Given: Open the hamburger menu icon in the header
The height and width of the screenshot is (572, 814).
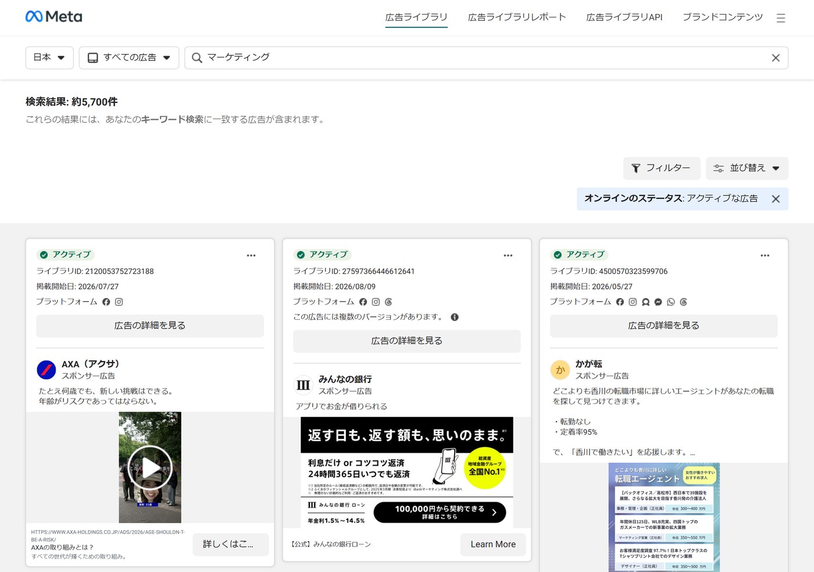Looking at the screenshot, I should click(781, 18).
